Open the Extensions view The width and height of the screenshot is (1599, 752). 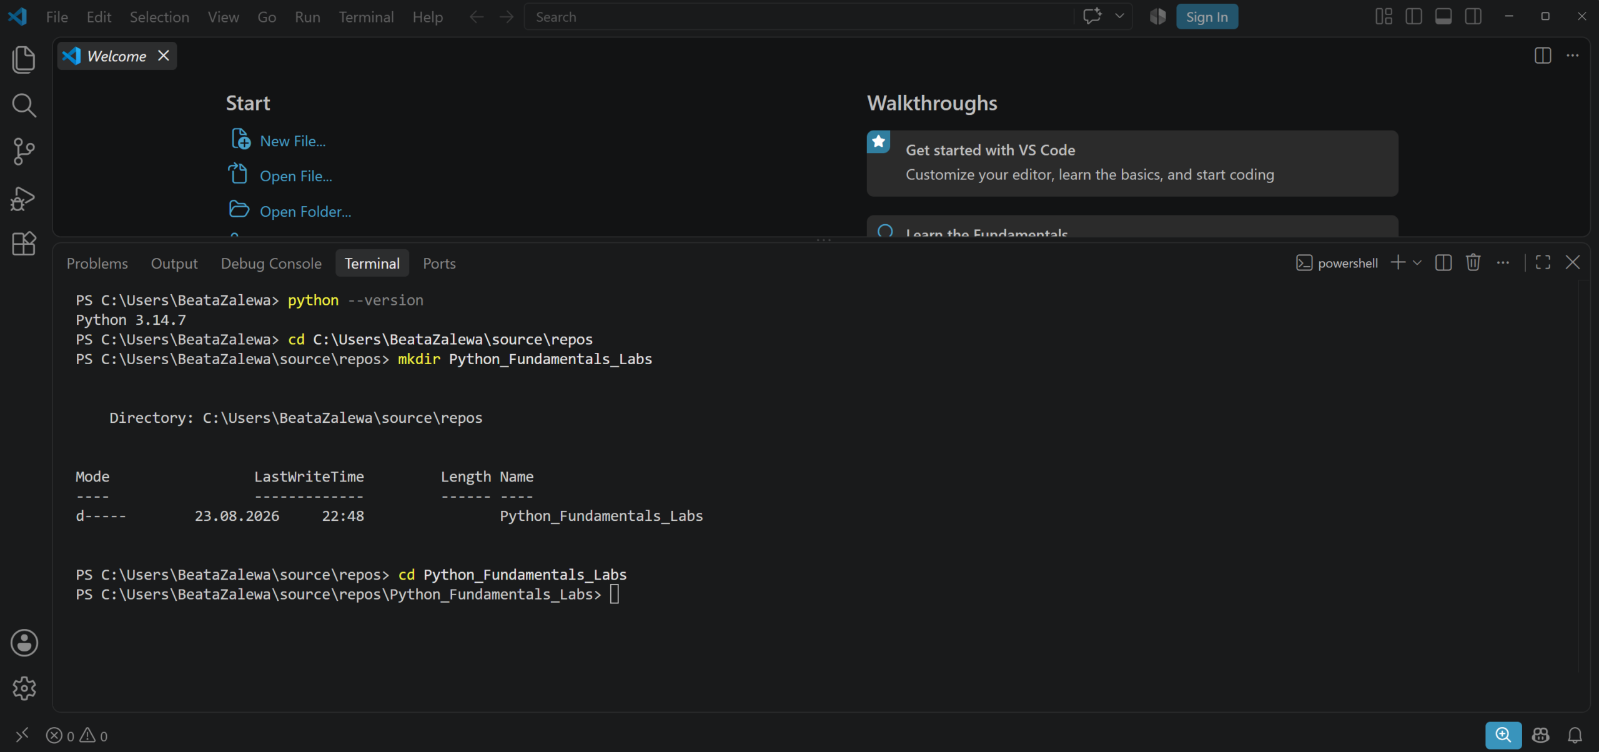click(24, 244)
